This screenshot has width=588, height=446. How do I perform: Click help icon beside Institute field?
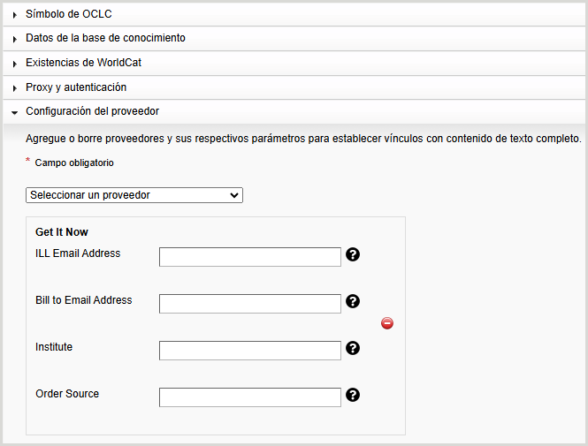pyautogui.click(x=353, y=348)
